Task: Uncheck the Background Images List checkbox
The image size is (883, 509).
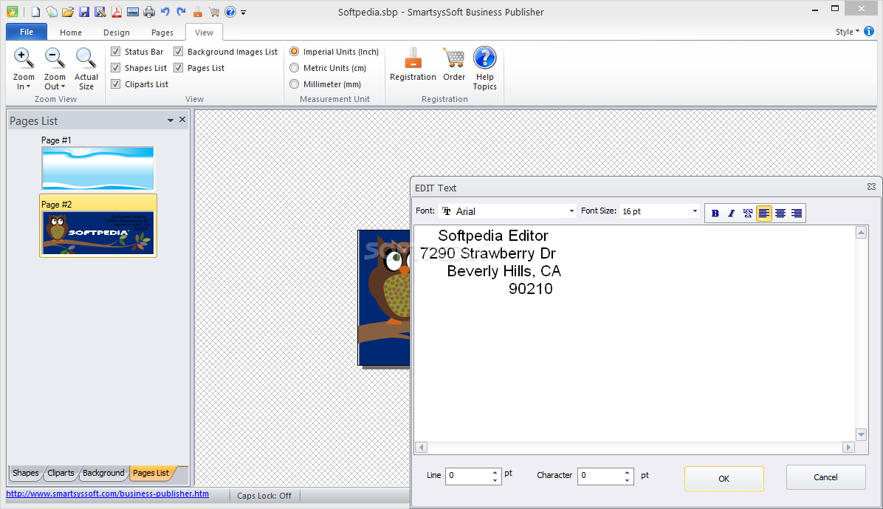Action: [x=178, y=51]
